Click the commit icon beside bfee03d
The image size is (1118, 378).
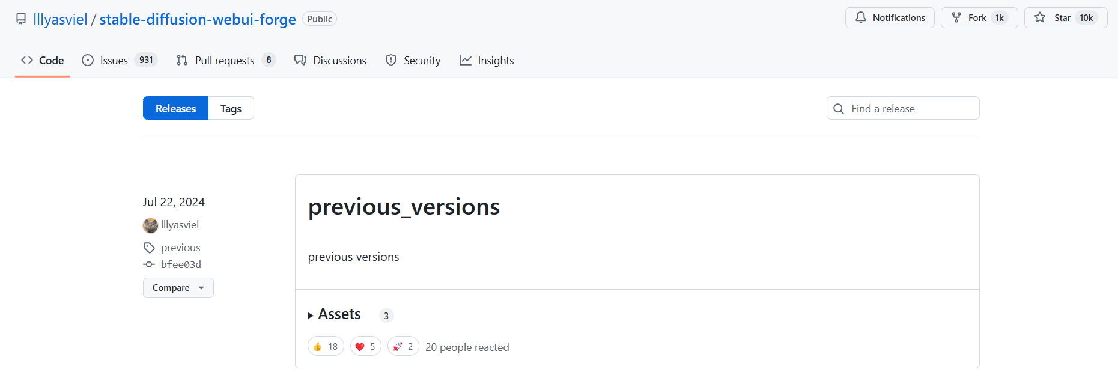click(149, 264)
